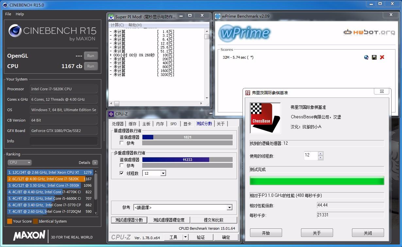402x247 pixels.
Task: Open the File menu in Cinebench
Action: 8,14
